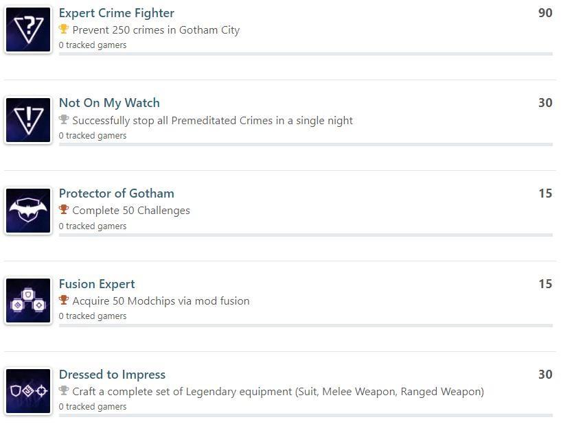Click bronze trophy beside Complete 50 Challenges
The height and width of the screenshot is (424, 561).
tap(64, 209)
